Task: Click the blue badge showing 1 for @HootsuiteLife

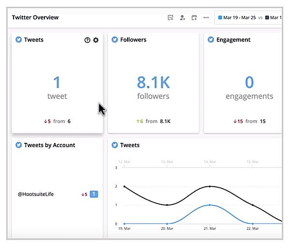Action: click(x=94, y=194)
